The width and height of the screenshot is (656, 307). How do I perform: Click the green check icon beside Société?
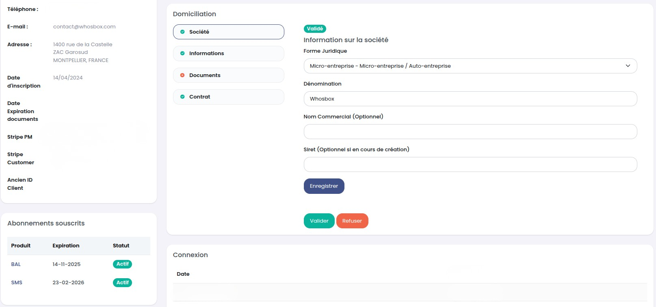click(182, 32)
